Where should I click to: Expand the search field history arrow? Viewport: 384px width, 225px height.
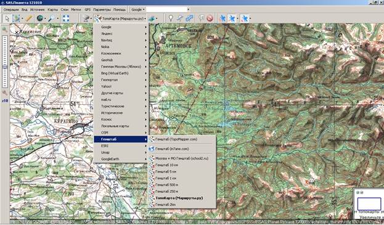pyautogui.click(x=189, y=9)
